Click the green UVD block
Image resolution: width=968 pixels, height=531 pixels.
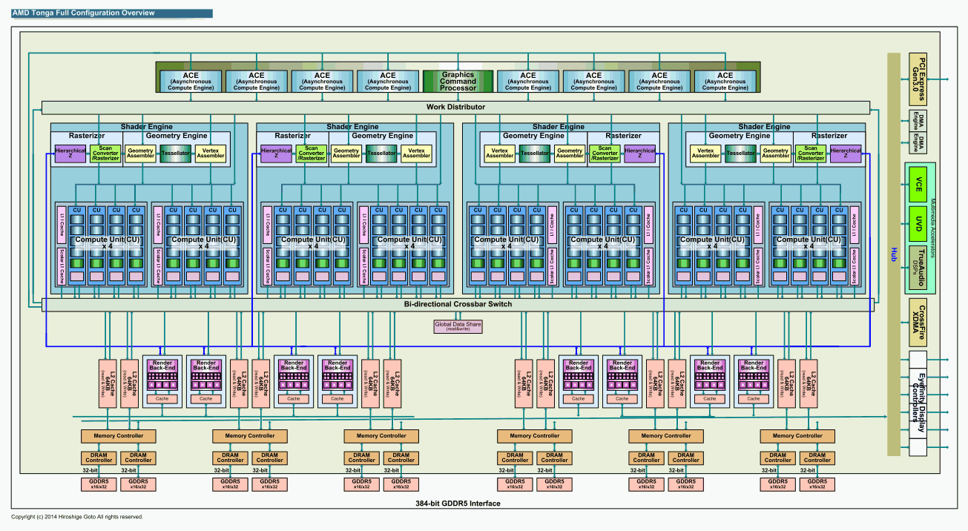tap(919, 225)
